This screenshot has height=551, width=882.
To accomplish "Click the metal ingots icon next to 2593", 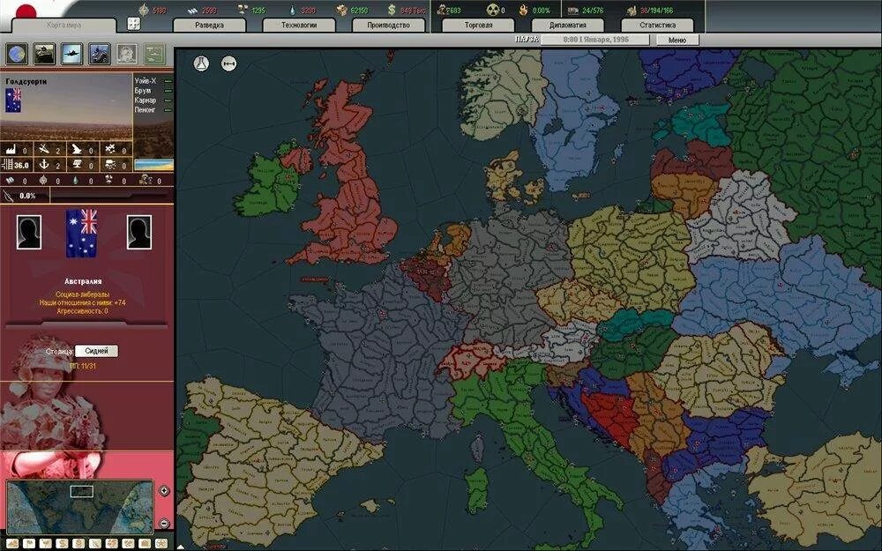I will [x=192, y=10].
